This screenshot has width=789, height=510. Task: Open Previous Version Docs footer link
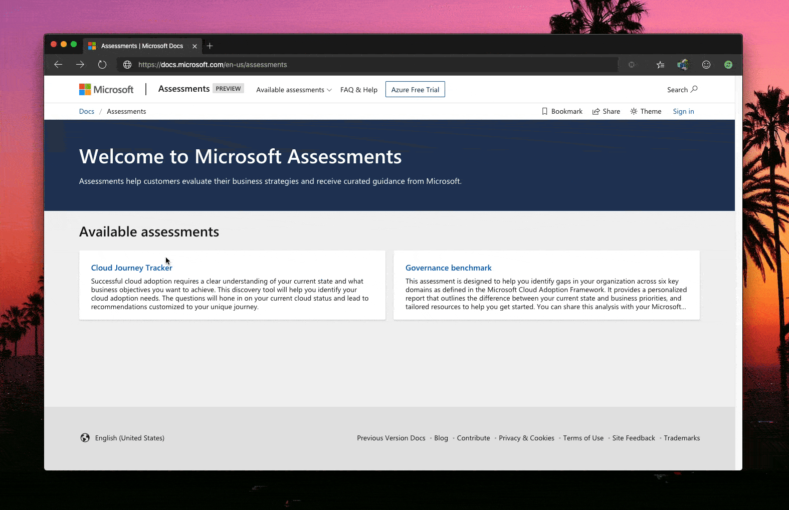coord(391,438)
